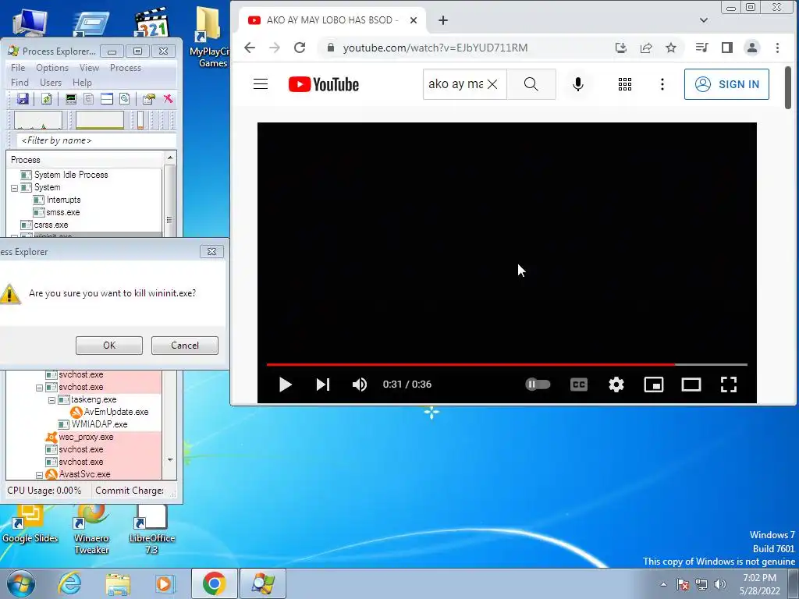The height and width of the screenshot is (599, 799).
Task: Click the YouTube logo
Action: tap(324, 84)
